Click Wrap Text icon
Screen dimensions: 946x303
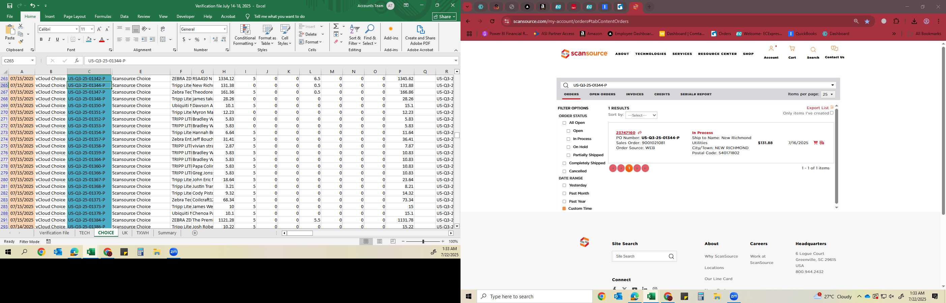tap(163, 29)
